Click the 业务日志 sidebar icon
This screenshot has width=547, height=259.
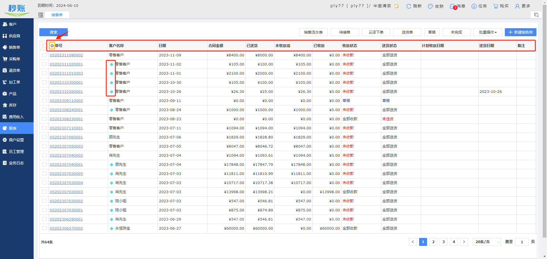(x=5, y=163)
